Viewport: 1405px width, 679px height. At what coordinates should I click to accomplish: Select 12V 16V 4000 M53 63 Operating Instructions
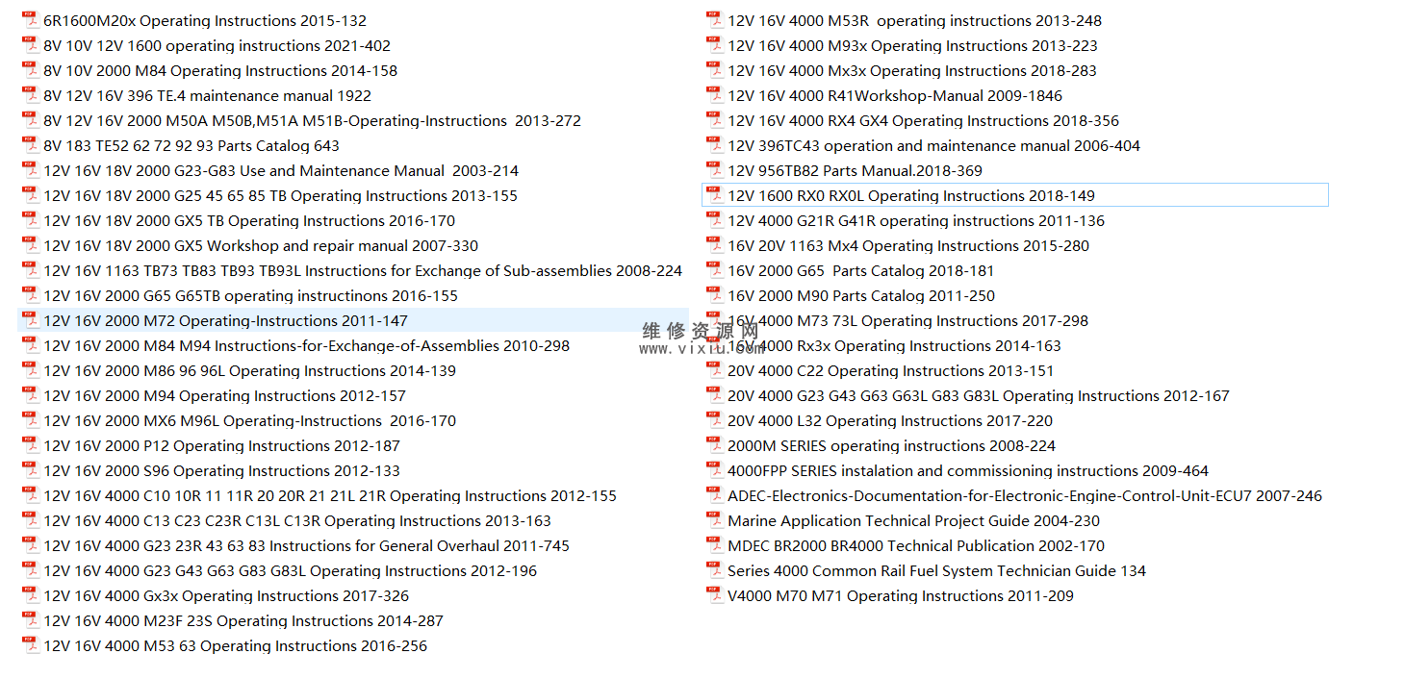(235, 646)
